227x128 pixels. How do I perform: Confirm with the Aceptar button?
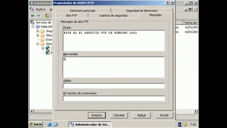tap(97, 115)
